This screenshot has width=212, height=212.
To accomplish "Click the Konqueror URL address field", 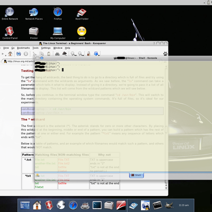I will [19, 61].
